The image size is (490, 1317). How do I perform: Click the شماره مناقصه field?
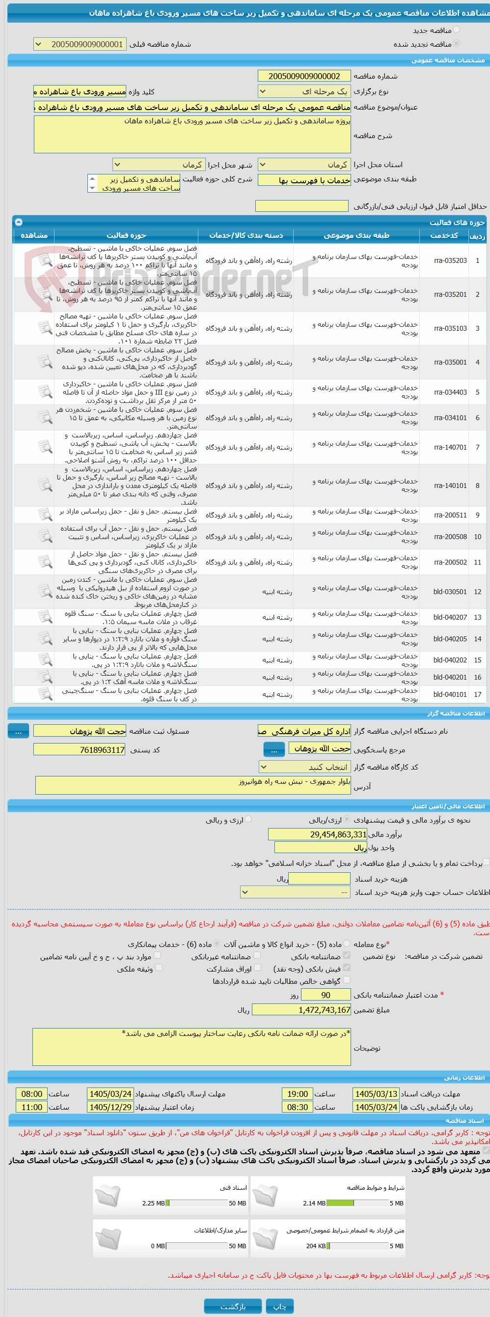point(304,76)
